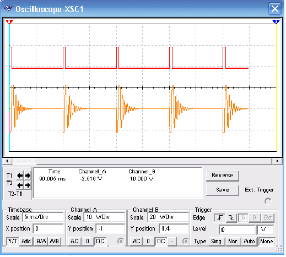This screenshot has width=286, height=257.
Task: Set Channel A coupling to AC
Action: click(74, 241)
